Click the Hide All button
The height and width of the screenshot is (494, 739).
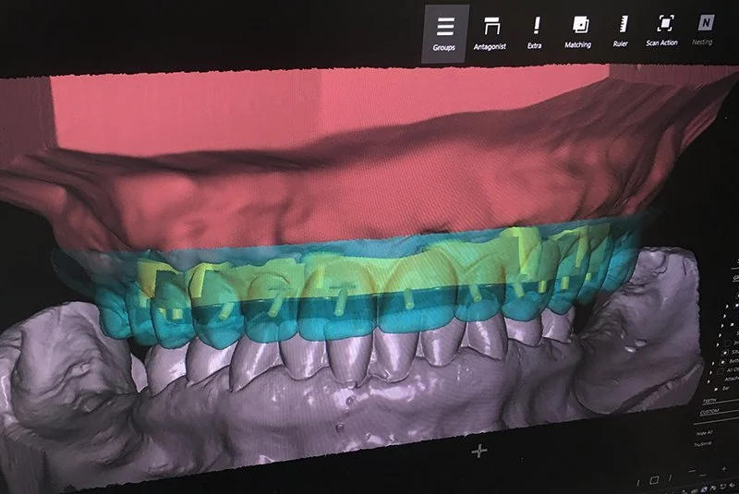(x=704, y=433)
